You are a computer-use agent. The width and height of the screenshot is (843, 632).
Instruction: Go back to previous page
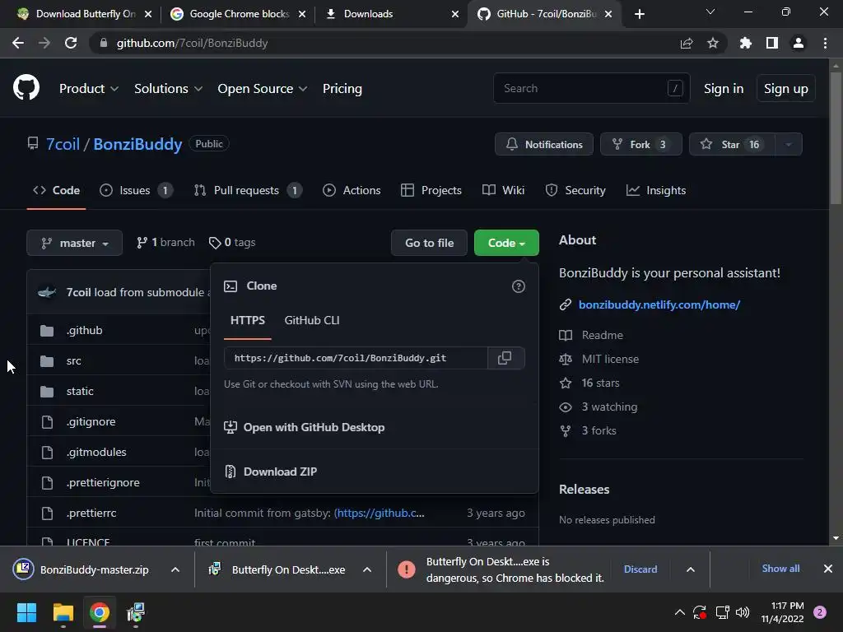tap(18, 43)
